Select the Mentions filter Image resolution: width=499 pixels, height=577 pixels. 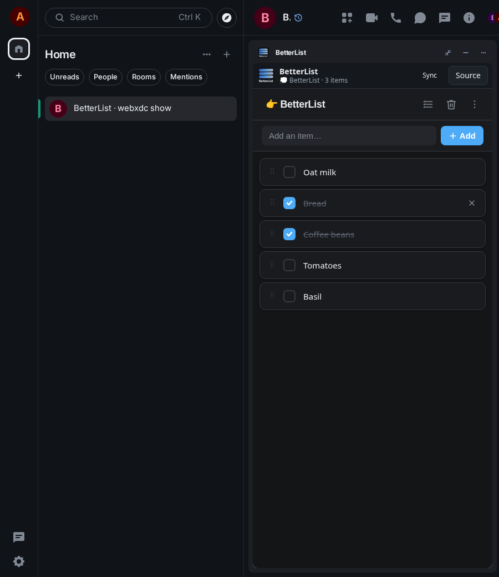point(186,77)
